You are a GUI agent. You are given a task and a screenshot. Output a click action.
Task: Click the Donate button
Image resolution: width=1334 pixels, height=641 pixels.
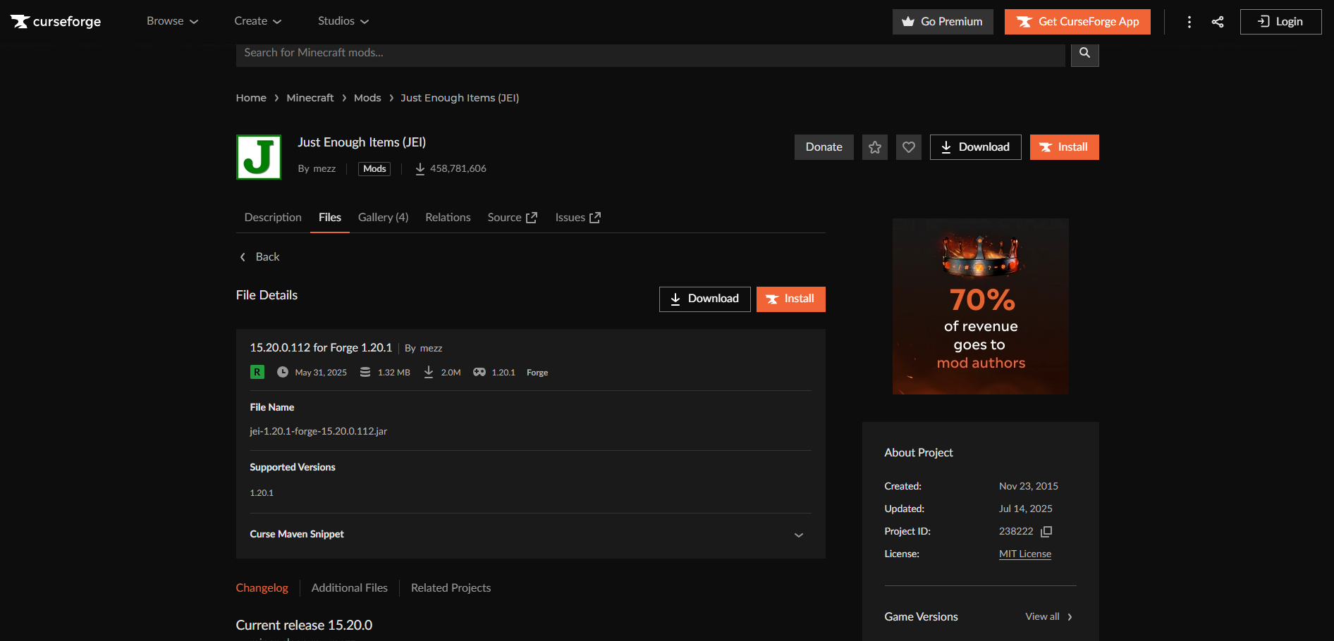tap(824, 147)
